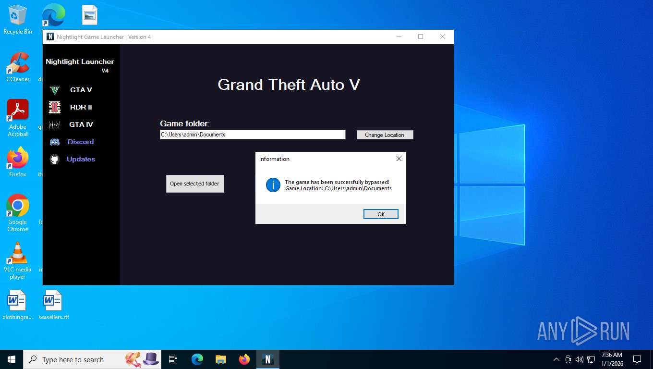
Task: Open Task View on the taskbar
Action: [173, 359]
